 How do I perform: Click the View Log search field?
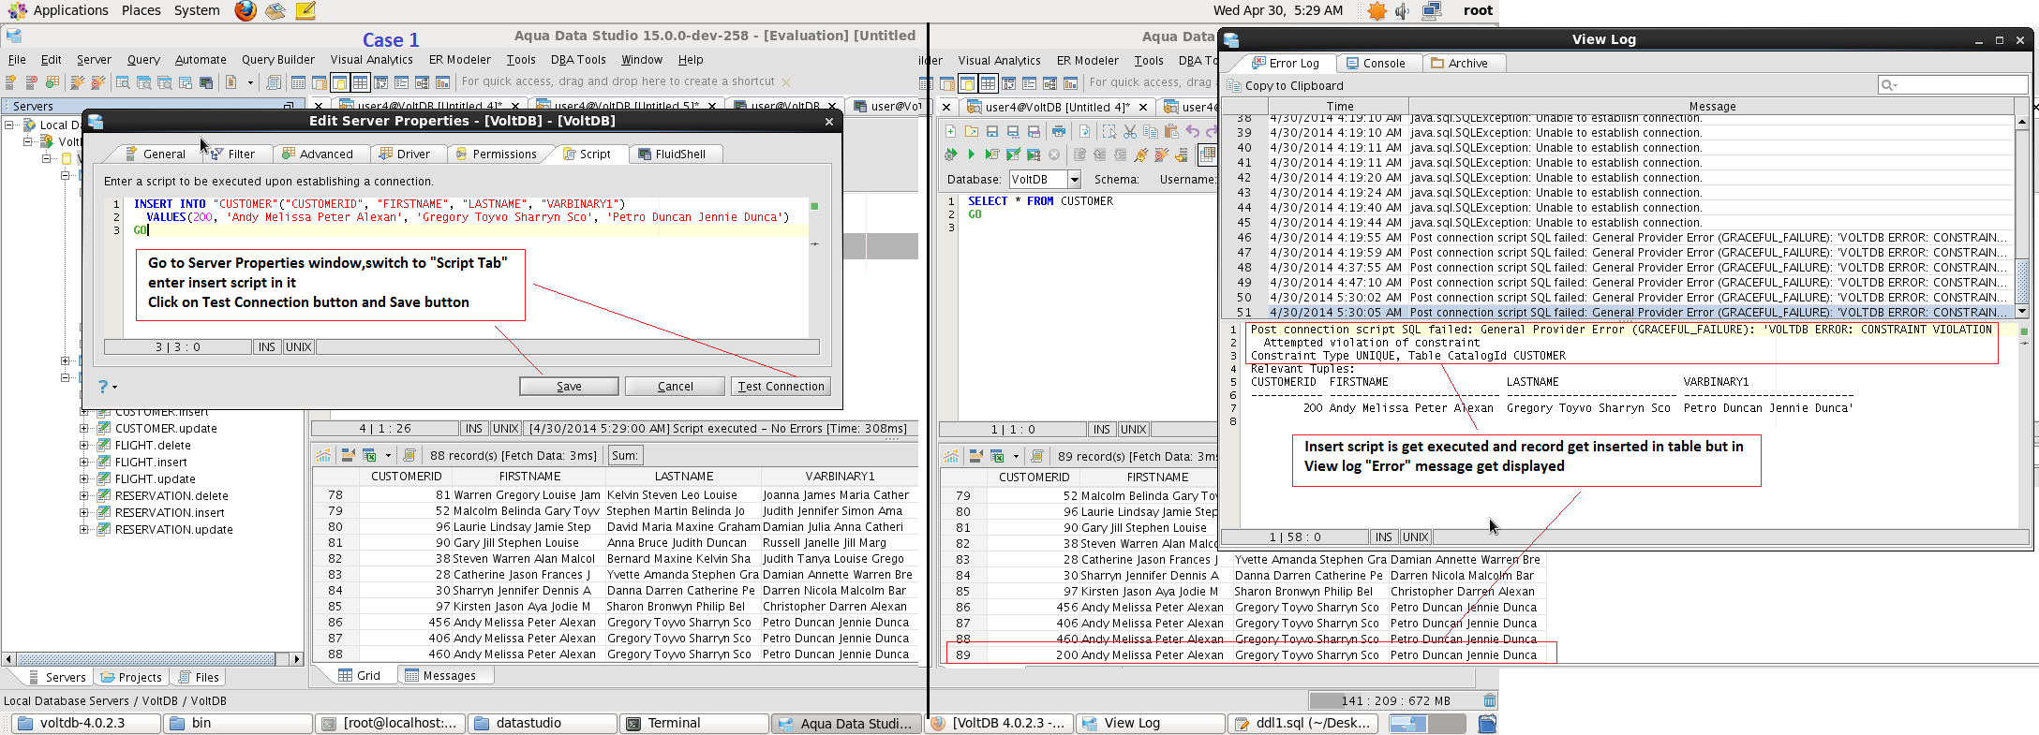1954,85
